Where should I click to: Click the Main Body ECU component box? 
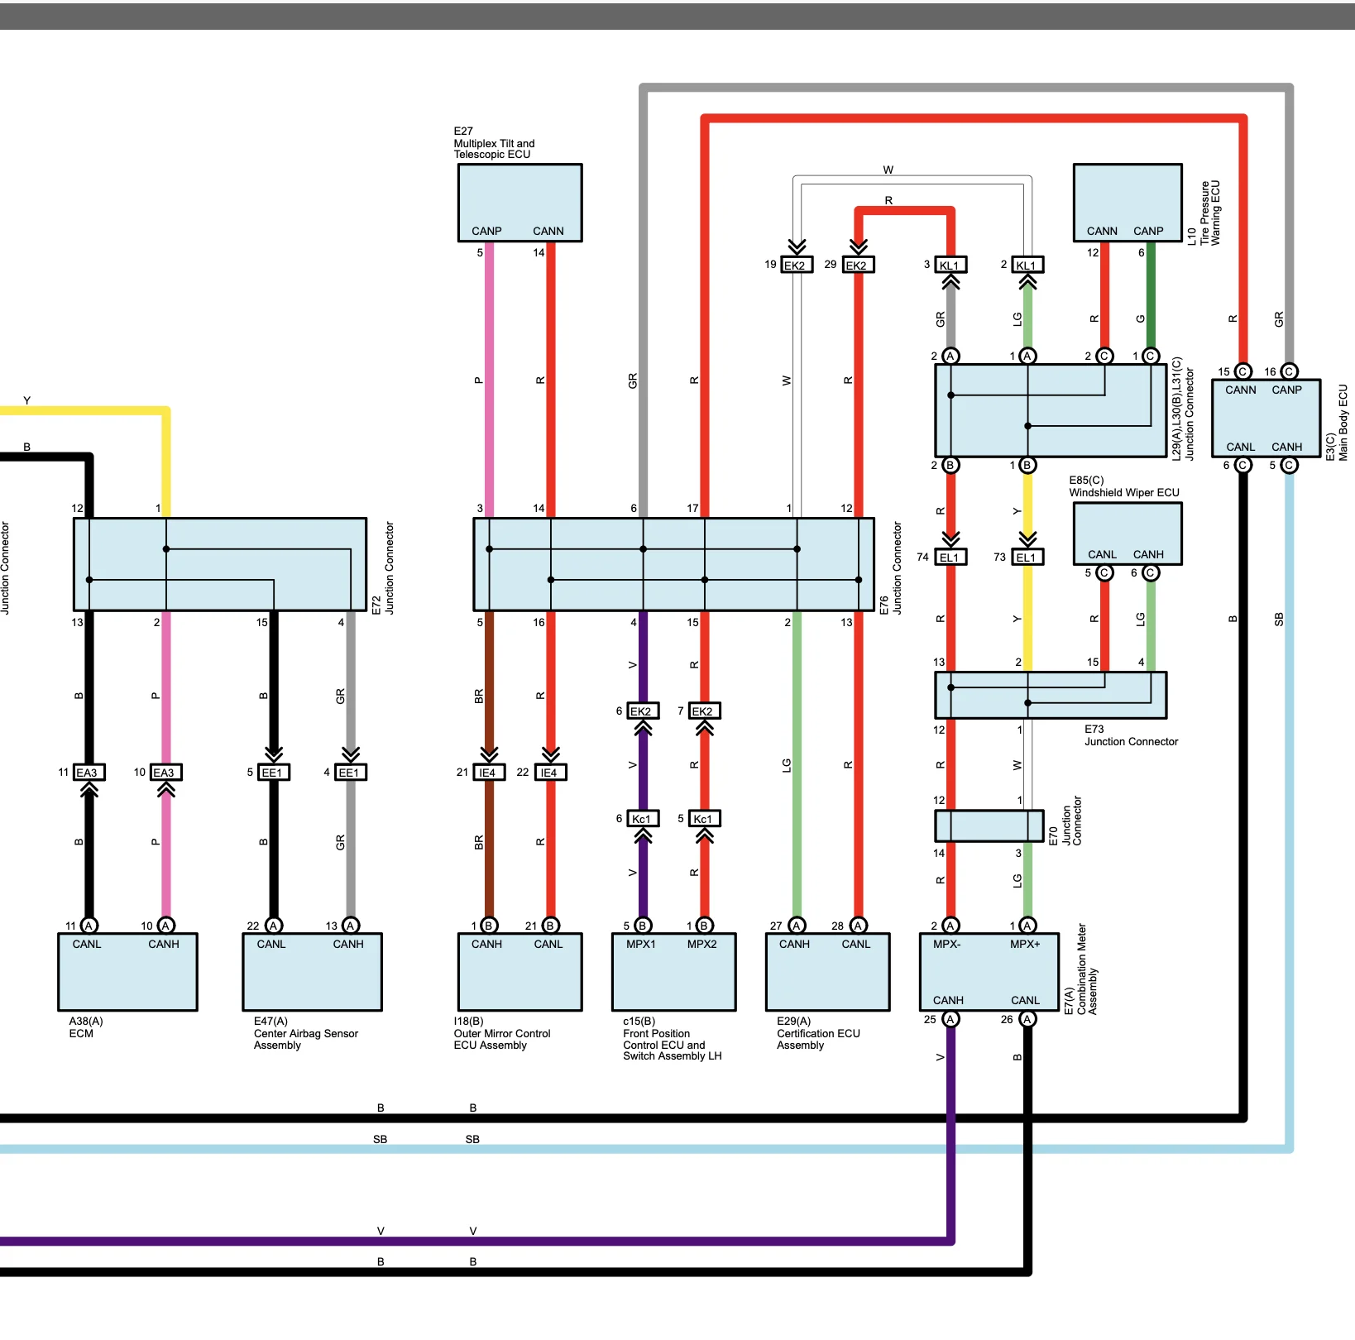pyautogui.click(x=1266, y=419)
